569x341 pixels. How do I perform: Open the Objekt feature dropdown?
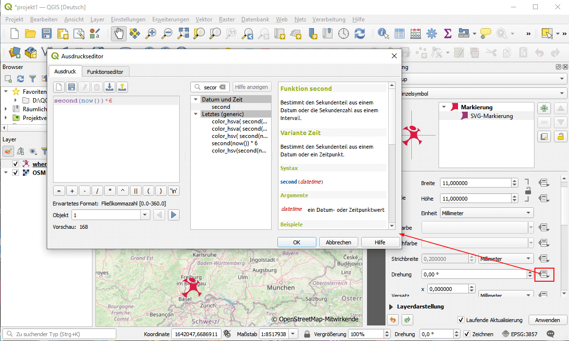145,215
